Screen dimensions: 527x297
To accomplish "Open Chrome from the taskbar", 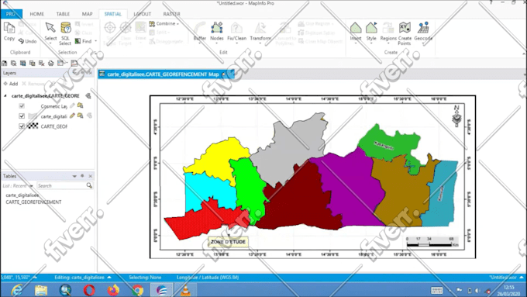I will tap(137, 290).
